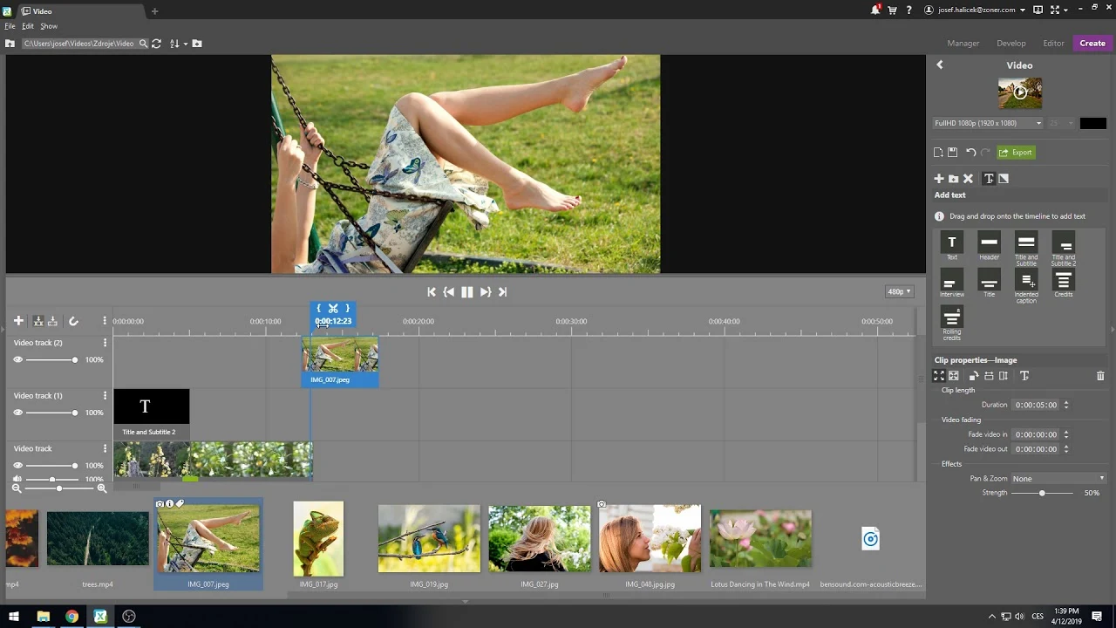Screen dimensions: 1116x628
Task: Zoom in the timeline
Action: point(101,488)
